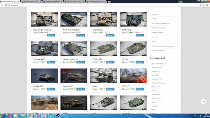210x118 pixels.
Task: Open the Vk-72-01 tank image
Action: coord(133,76)
